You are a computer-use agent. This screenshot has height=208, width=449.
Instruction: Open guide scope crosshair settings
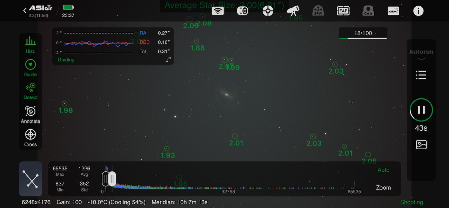268,11
